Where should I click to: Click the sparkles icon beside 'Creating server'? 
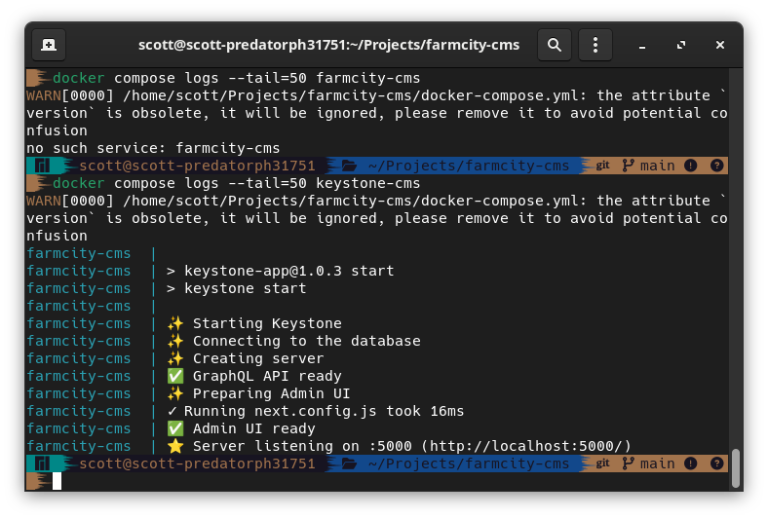(x=175, y=358)
